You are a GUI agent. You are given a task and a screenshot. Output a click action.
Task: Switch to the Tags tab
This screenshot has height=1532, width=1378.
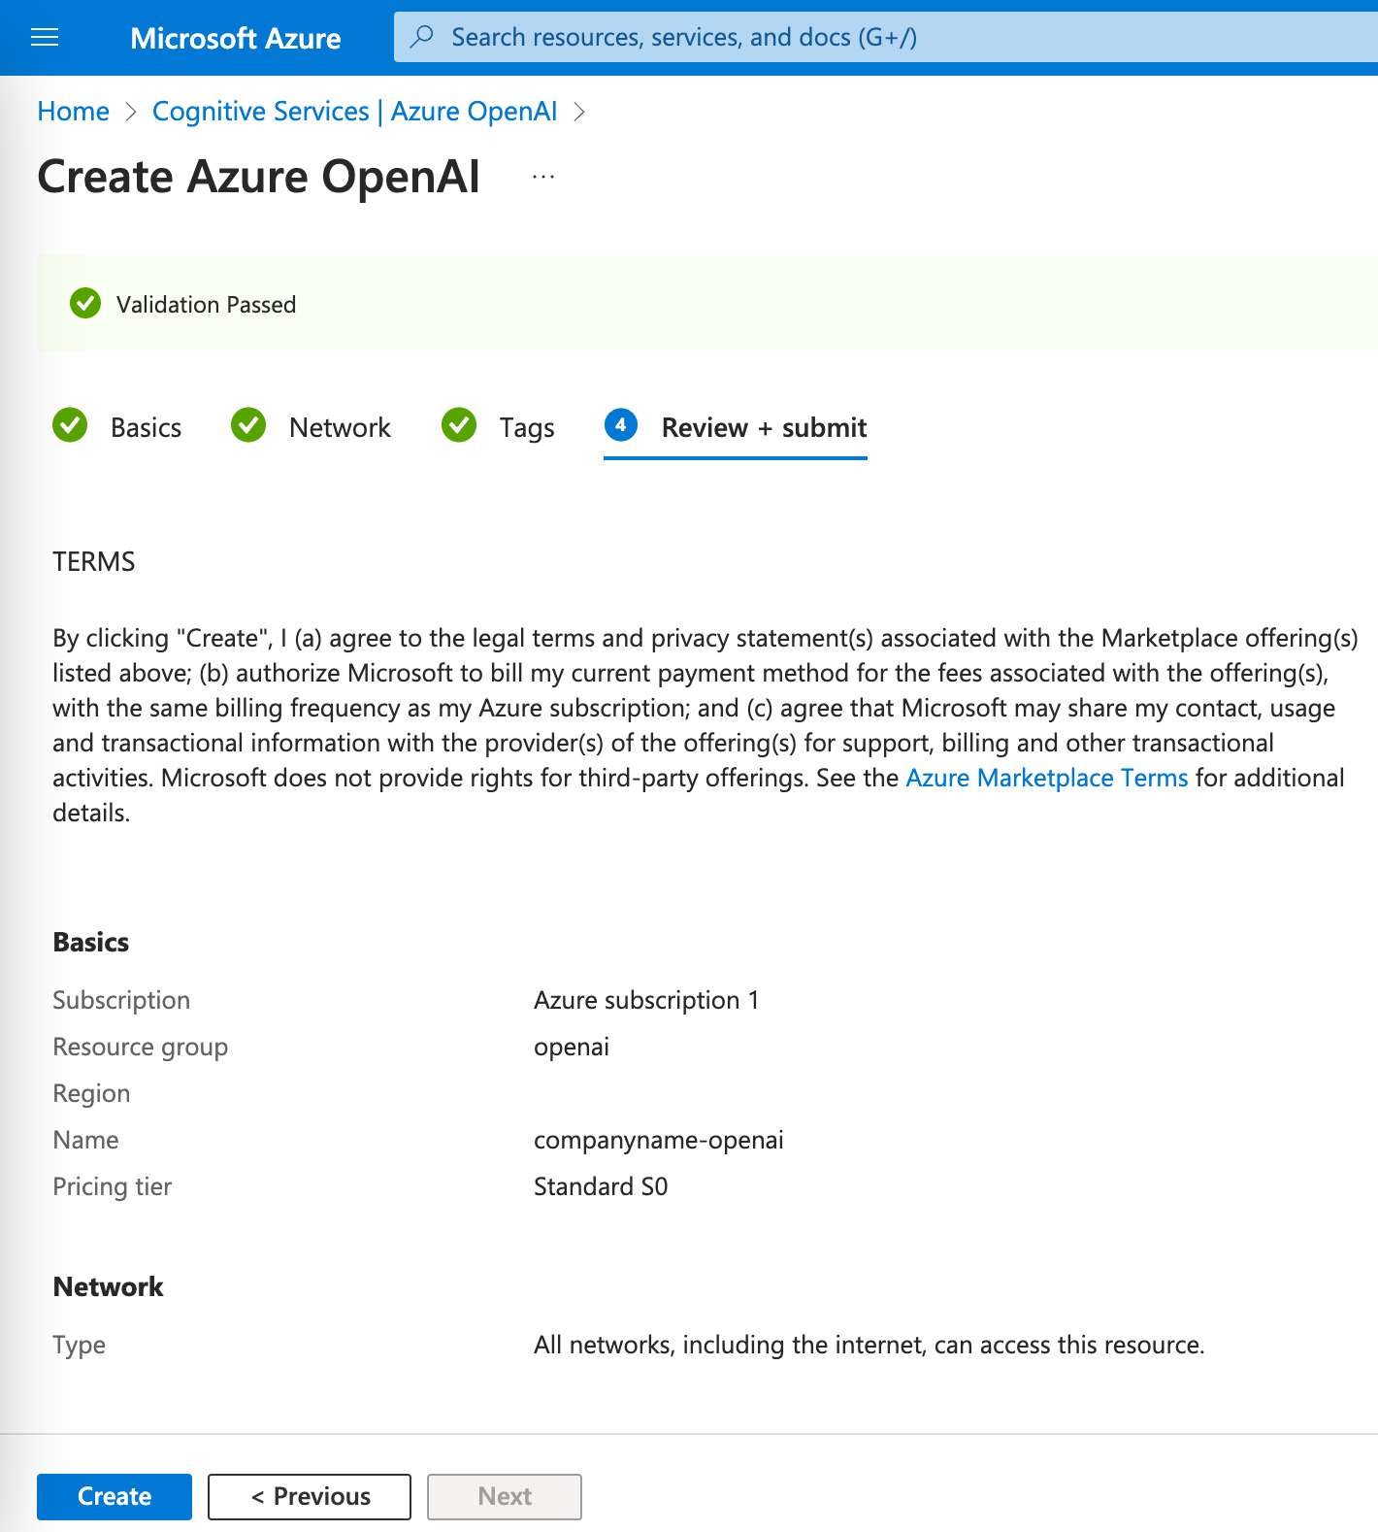[x=527, y=428]
